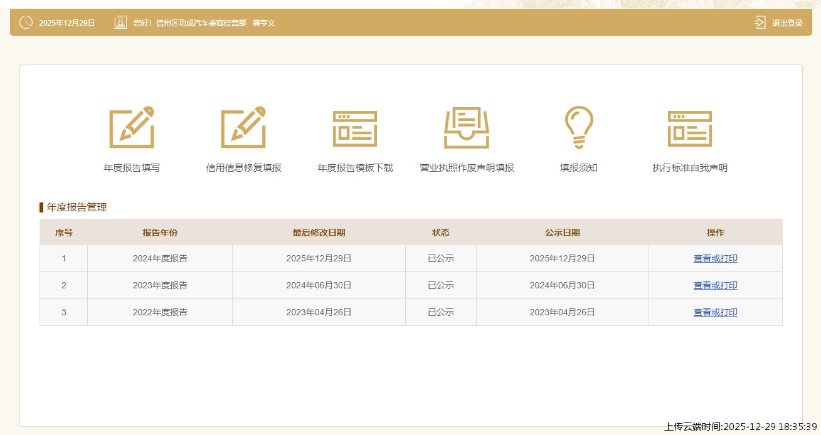
Task: Open the 执行标准自我声明 icon
Action: pos(690,128)
